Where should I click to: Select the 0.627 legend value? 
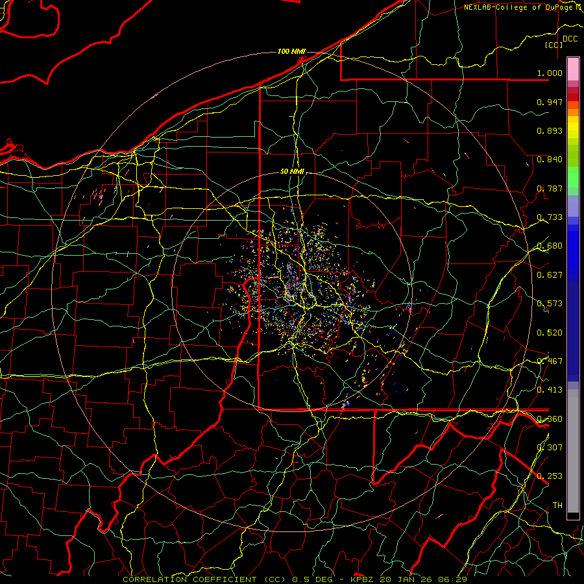(550, 275)
